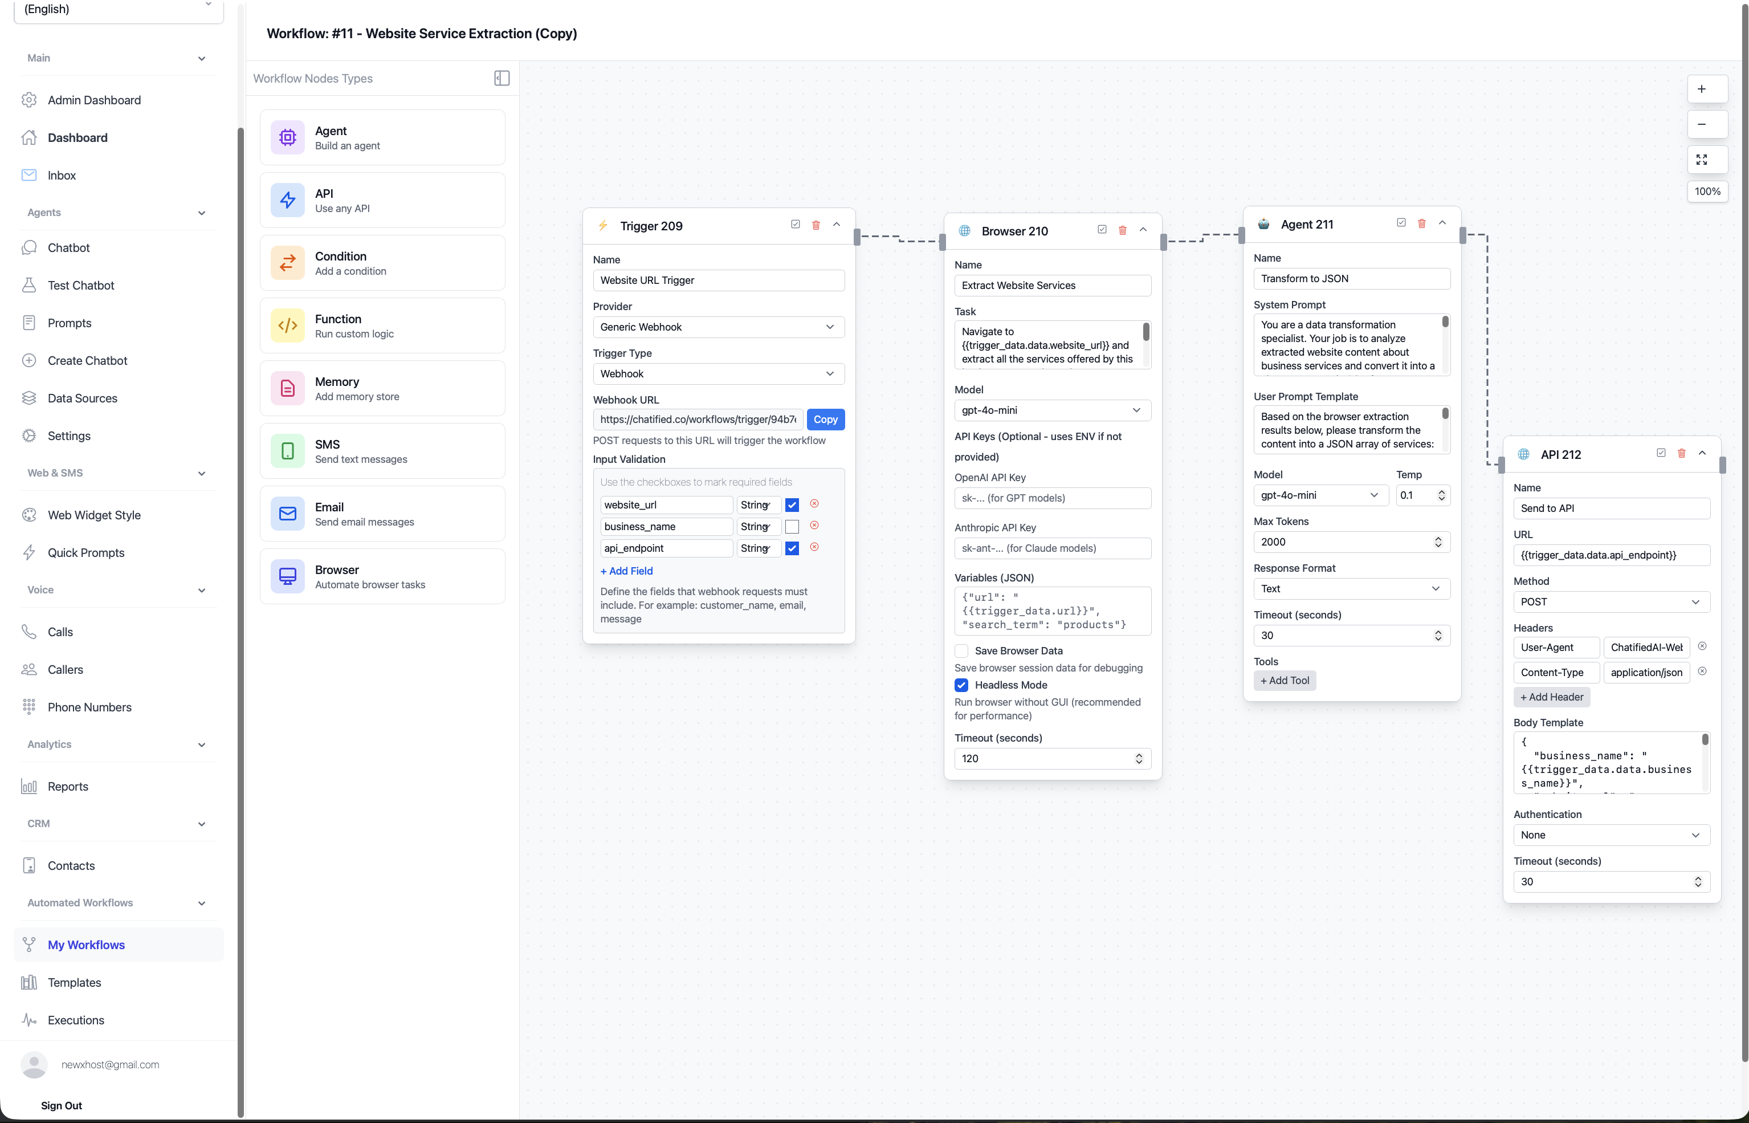Collapse the Browser 210 node chevron
The height and width of the screenshot is (1123, 1749).
pos(1143,230)
